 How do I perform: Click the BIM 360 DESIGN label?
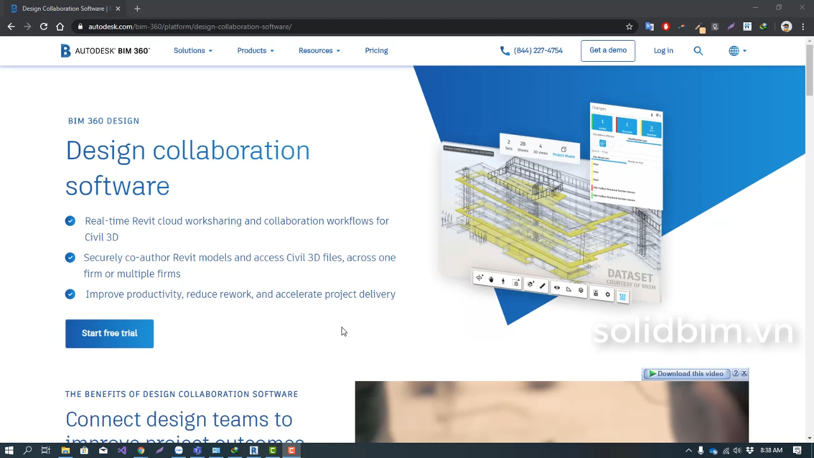pos(104,121)
